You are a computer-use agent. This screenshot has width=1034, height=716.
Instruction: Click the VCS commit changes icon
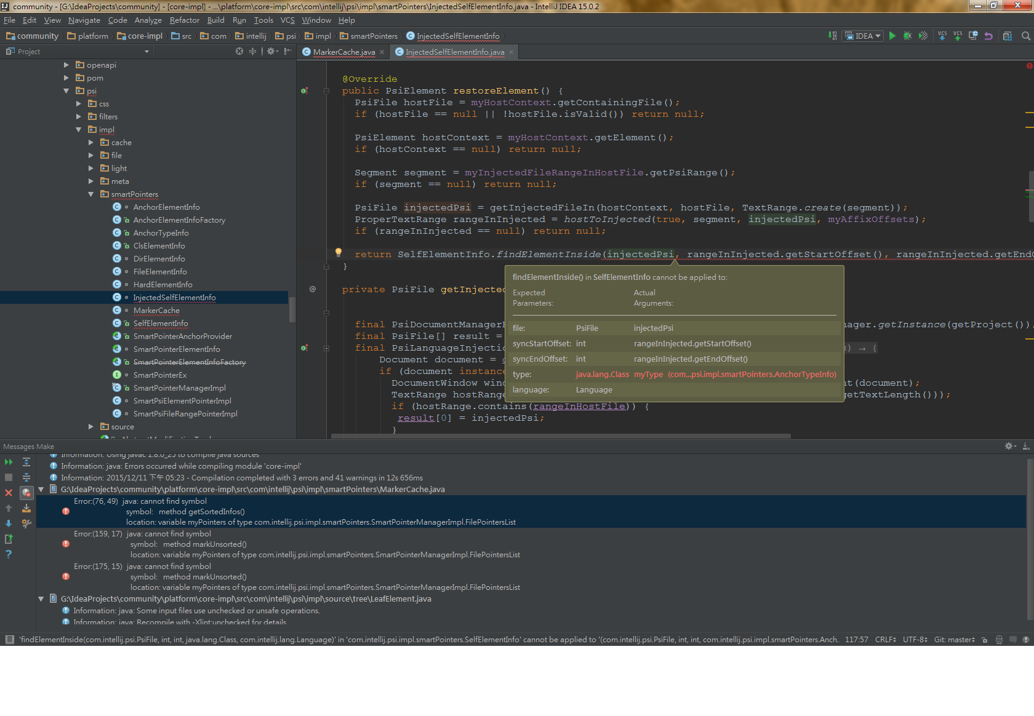point(958,36)
